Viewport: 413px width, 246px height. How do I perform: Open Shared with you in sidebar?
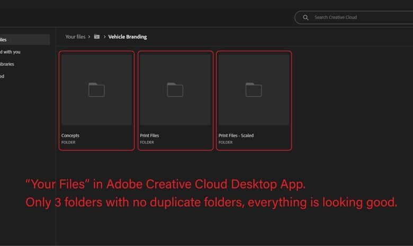pyautogui.click(x=10, y=52)
